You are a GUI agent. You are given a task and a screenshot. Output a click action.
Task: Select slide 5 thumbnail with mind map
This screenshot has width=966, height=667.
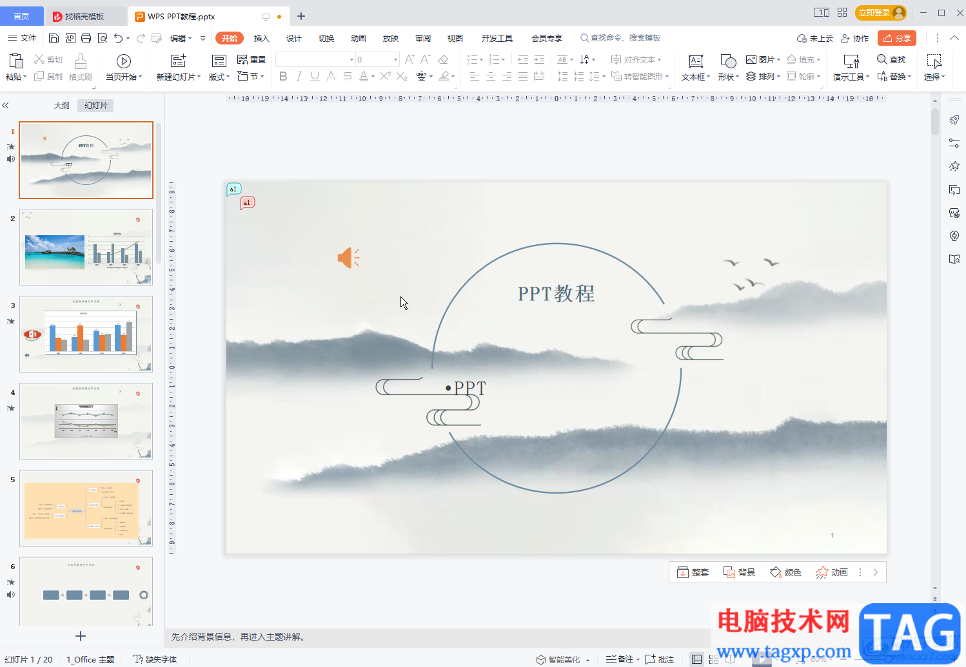86,508
